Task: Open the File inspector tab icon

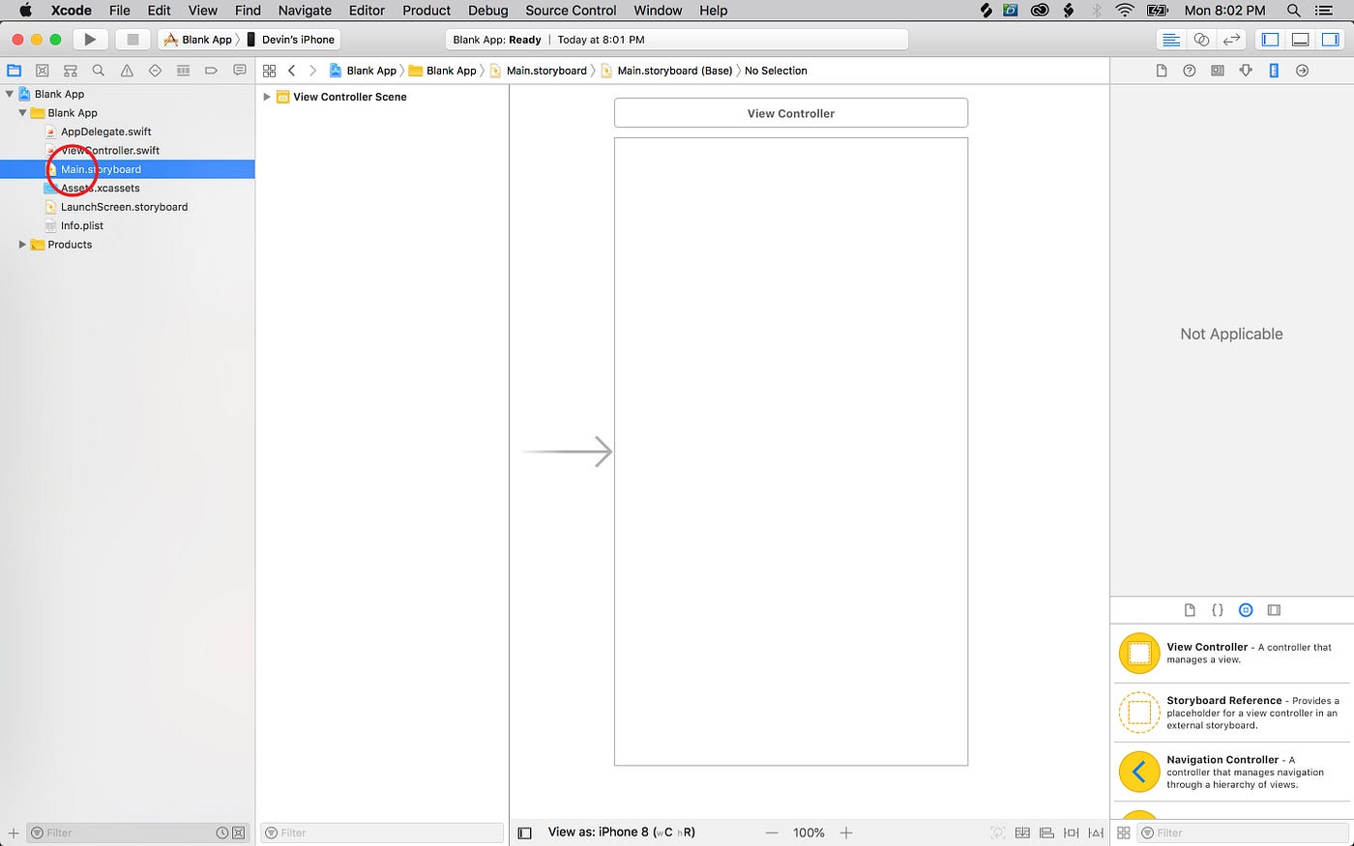Action: pyautogui.click(x=1162, y=71)
